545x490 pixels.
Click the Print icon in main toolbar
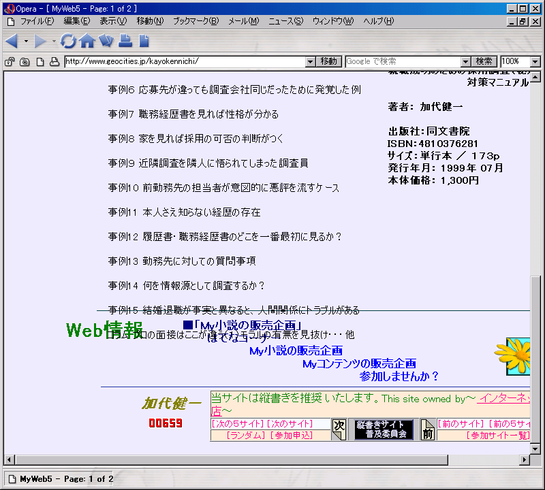coord(125,41)
